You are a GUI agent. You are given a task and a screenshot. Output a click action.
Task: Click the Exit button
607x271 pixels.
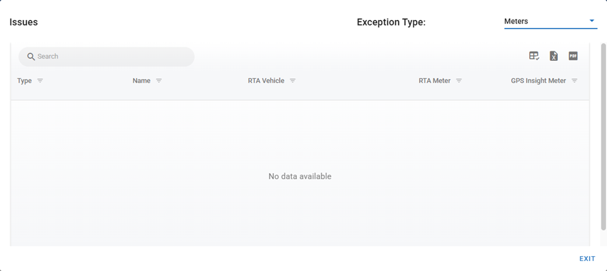587,259
